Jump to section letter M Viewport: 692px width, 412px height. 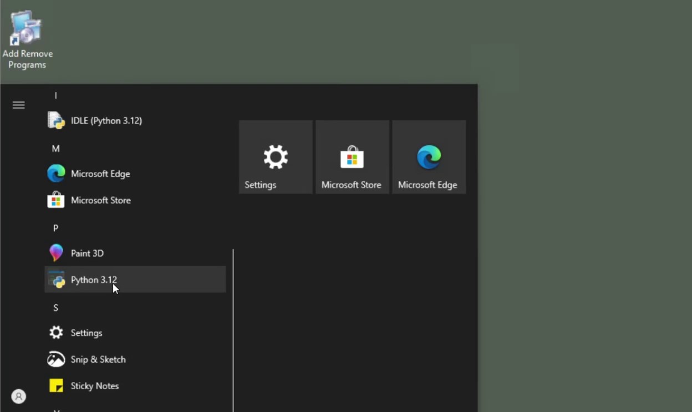[x=55, y=149]
